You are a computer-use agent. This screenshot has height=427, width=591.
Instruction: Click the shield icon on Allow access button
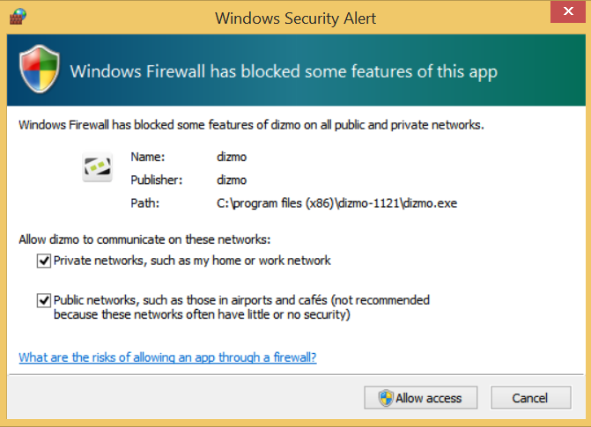(x=386, y=398)
